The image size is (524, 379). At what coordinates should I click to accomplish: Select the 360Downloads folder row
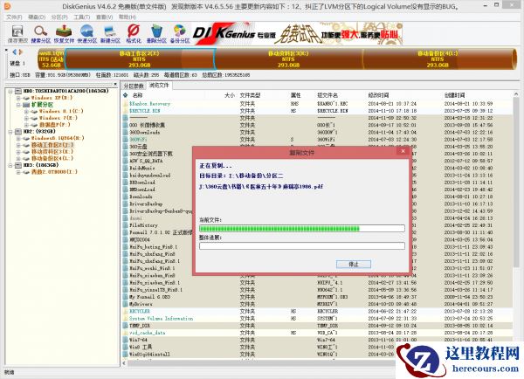click(316, 132)
